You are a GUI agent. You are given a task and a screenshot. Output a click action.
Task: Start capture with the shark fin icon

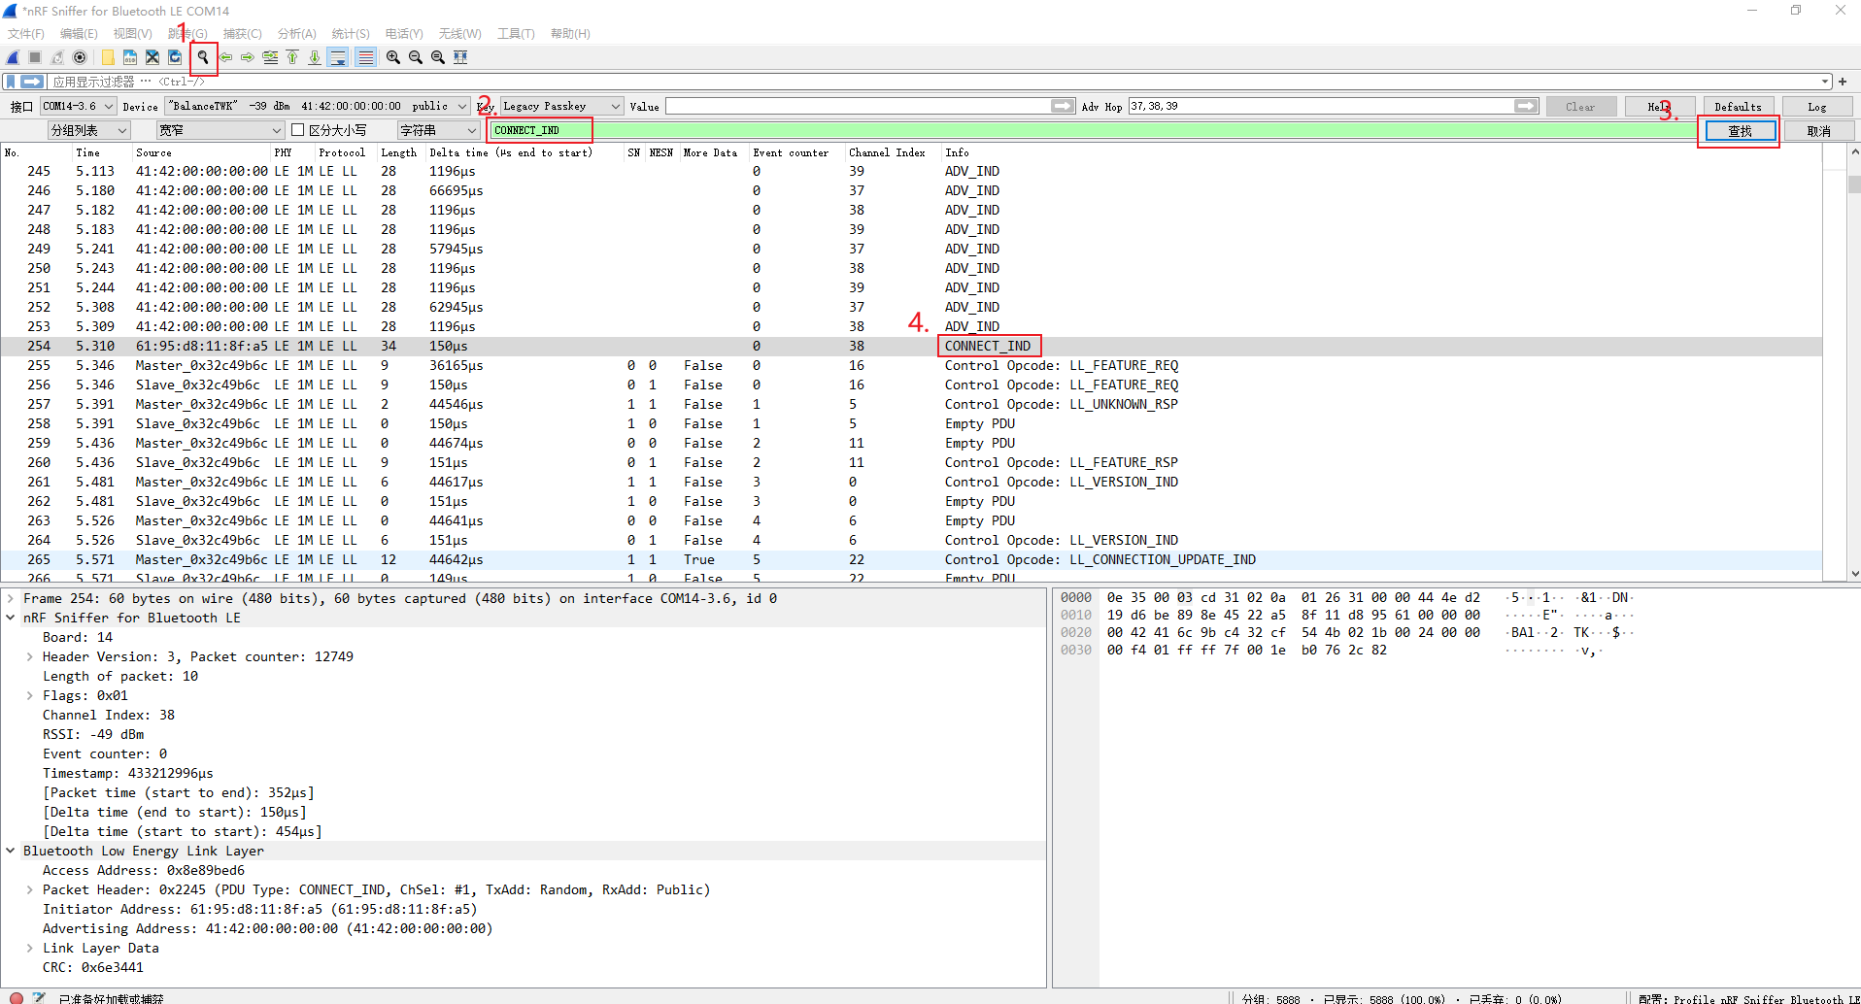point(14,57)
